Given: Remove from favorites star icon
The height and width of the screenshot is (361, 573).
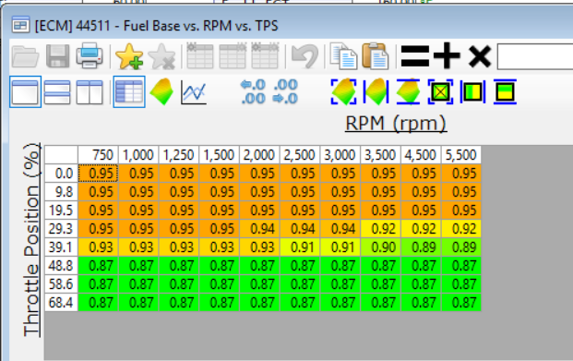Looking at the screenshot, I should tap(161, 56).
